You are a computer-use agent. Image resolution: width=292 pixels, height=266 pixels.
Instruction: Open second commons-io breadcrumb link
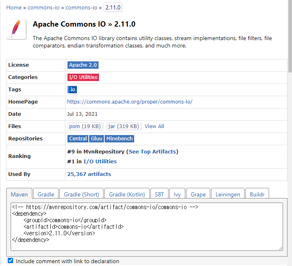[81, 7]
